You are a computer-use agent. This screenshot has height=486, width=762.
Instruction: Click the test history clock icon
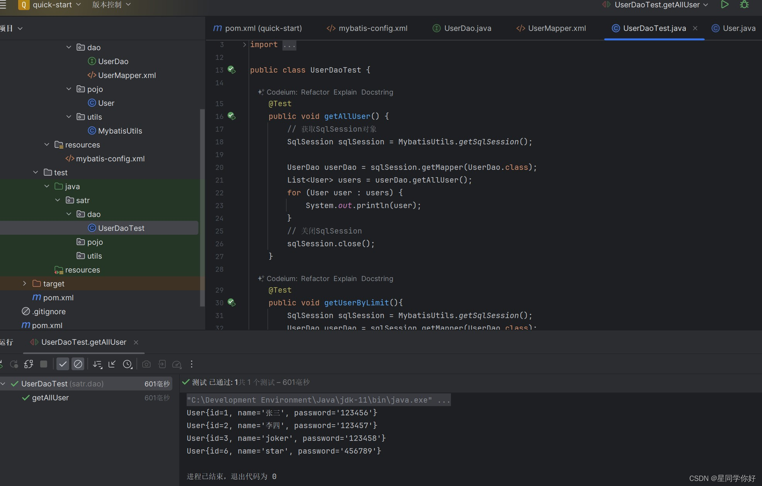[x=127, y=364]
